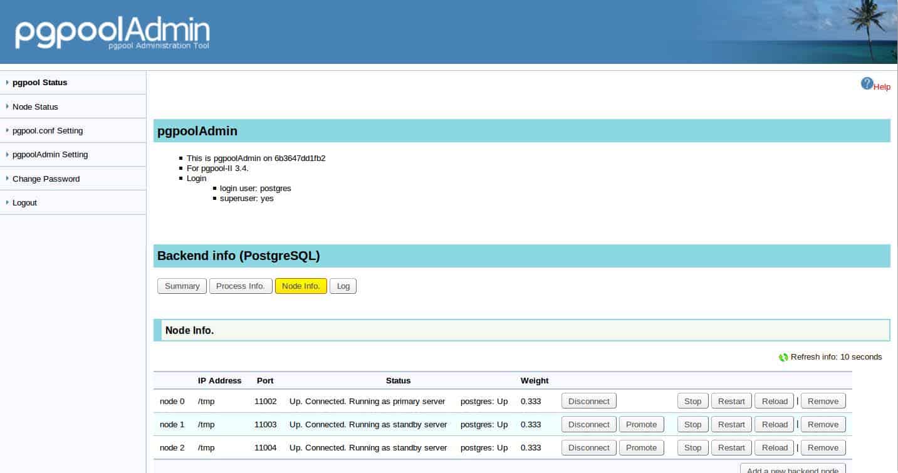Open the Help link
This screenshot has height=473, width=898.
click(882, 87)
